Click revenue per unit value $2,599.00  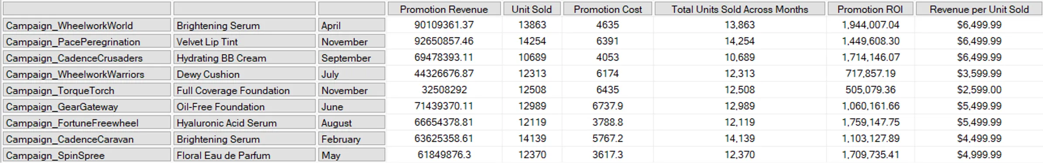(x=979, y=90)
